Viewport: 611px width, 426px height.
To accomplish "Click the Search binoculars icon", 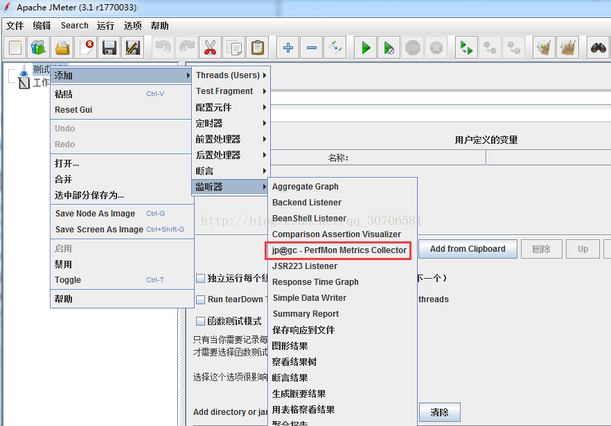I will pyautogui.click(x=598, y=48).
